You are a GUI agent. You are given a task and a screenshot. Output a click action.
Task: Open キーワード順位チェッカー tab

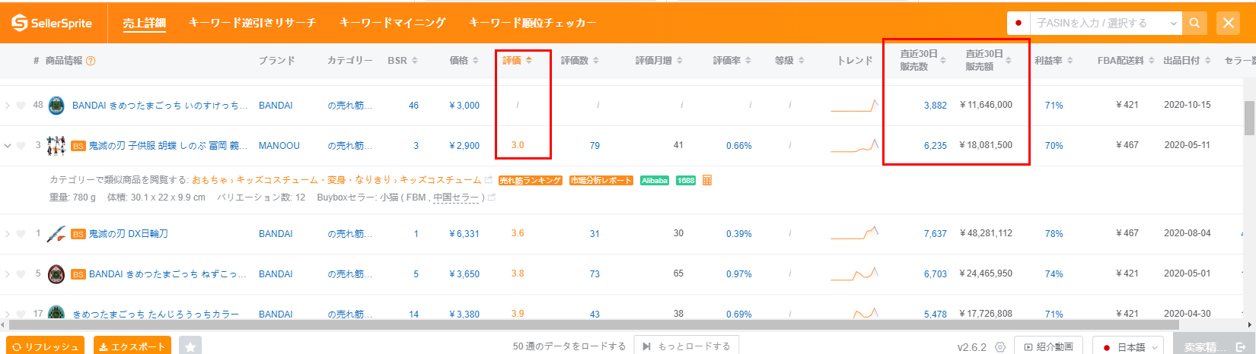pyautogui.click(x=532, y=23)
